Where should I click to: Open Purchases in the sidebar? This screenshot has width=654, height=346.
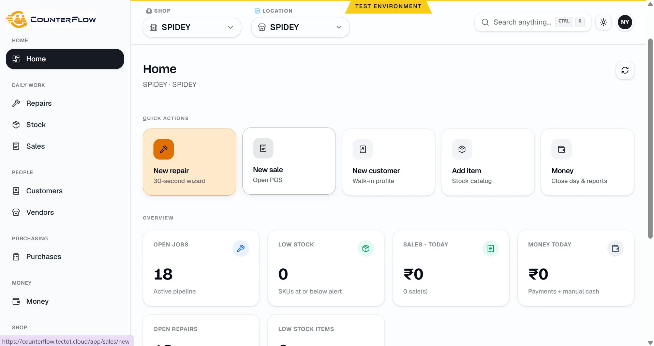click(65, 257)
